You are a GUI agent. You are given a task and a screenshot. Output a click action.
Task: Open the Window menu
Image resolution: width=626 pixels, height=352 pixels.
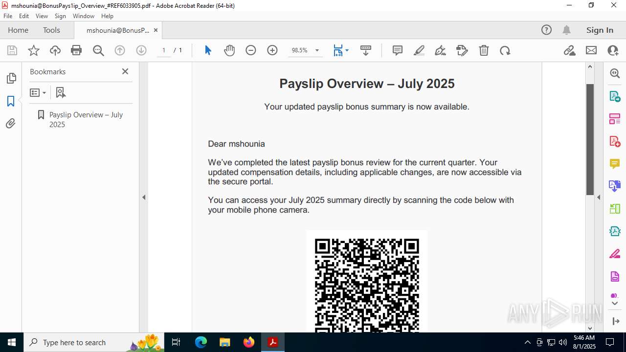point(84,16)
